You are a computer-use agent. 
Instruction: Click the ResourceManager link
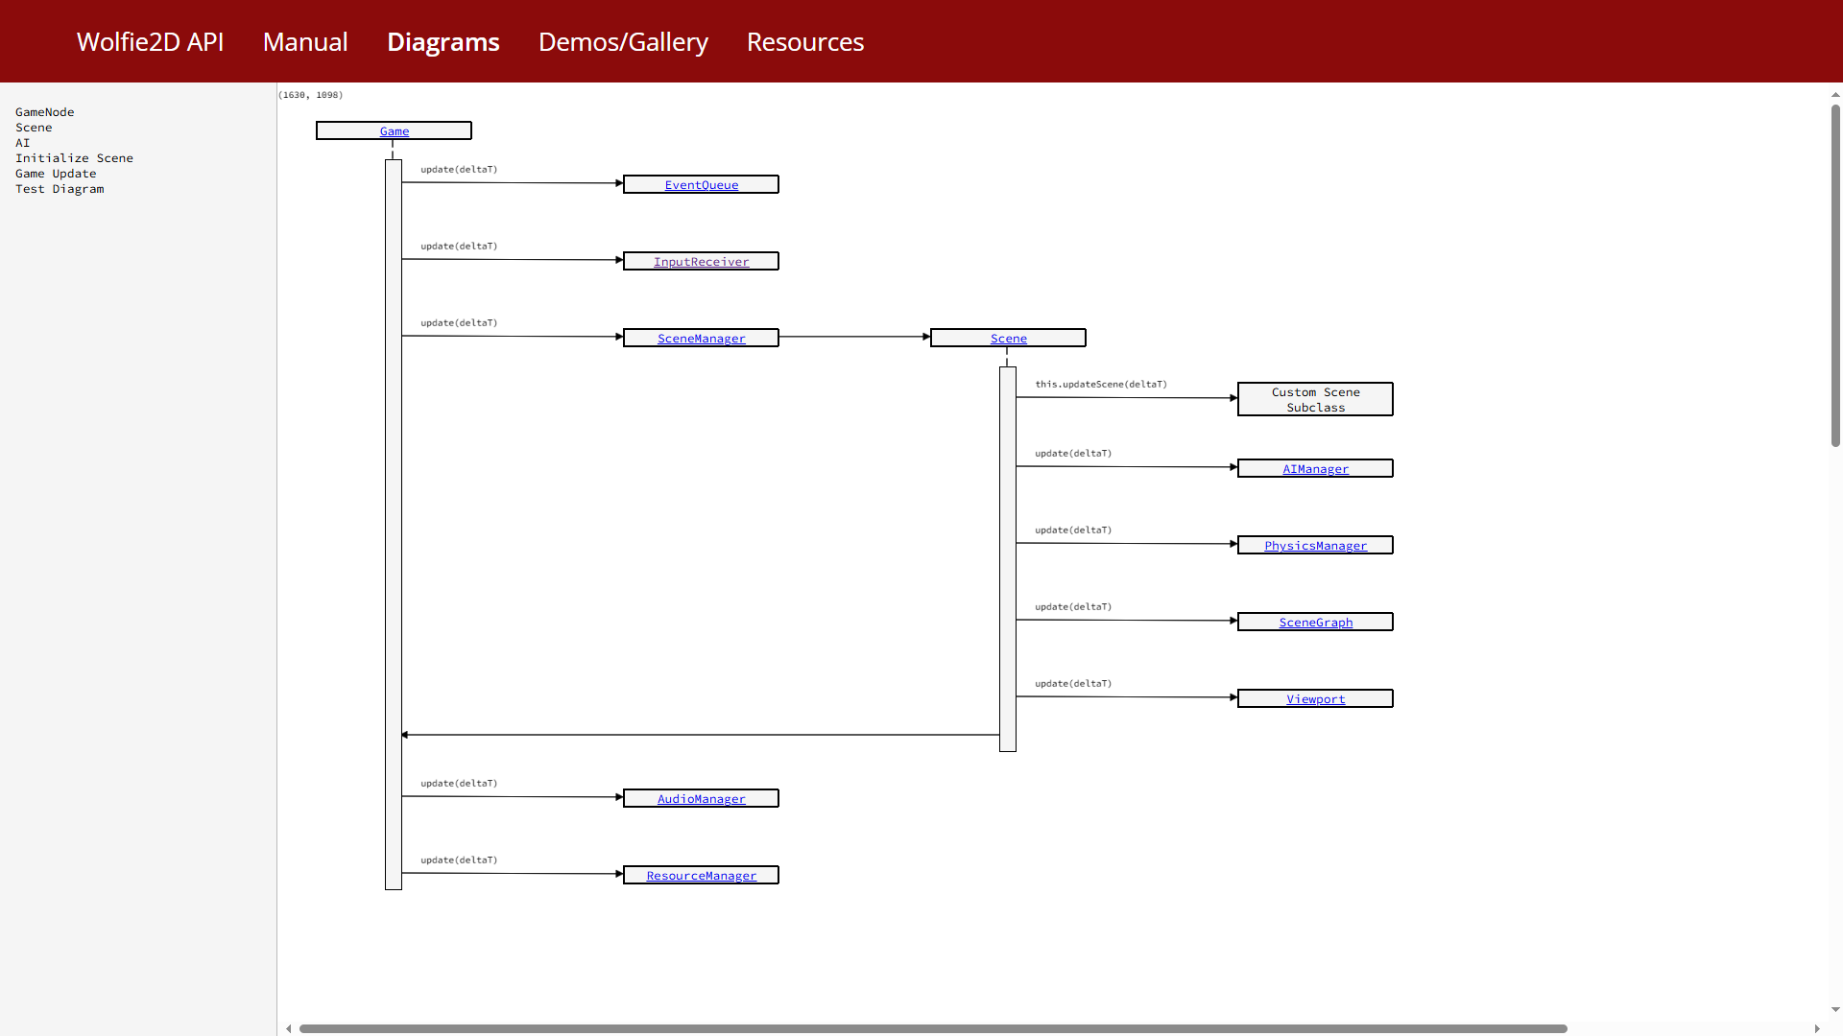(701, 876)
